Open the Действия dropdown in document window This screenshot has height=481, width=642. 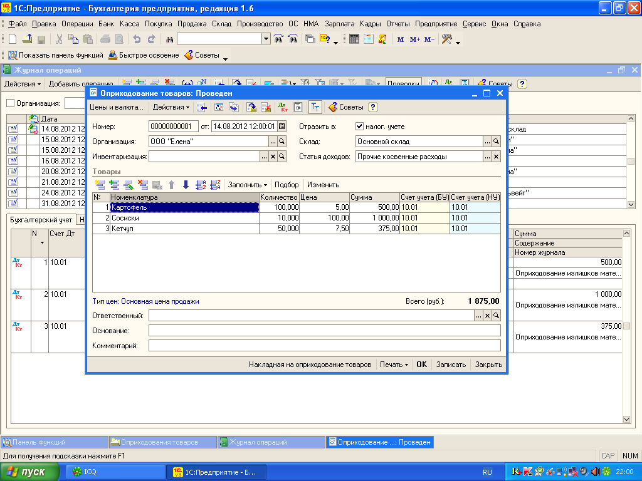click(171, 107)
